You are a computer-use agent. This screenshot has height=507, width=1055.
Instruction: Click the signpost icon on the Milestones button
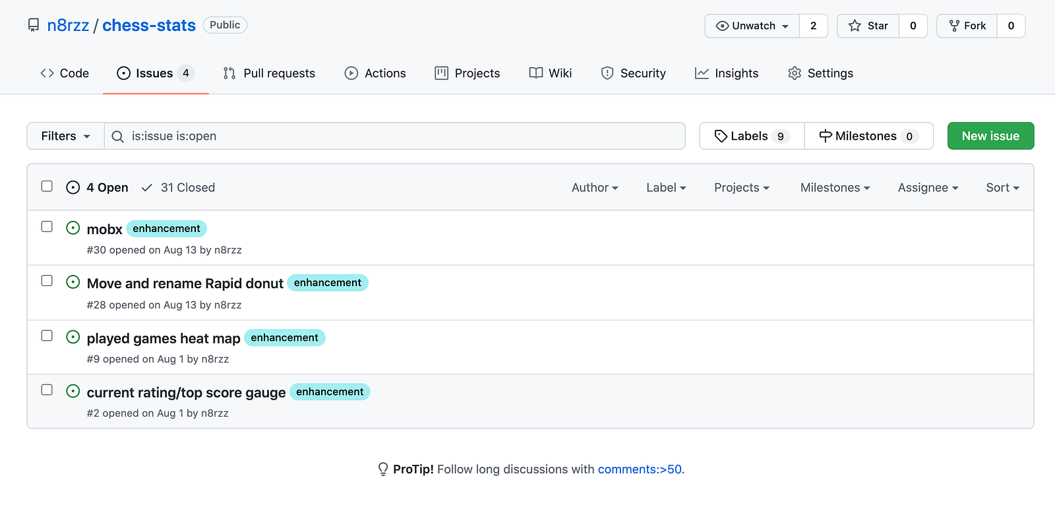826,136
